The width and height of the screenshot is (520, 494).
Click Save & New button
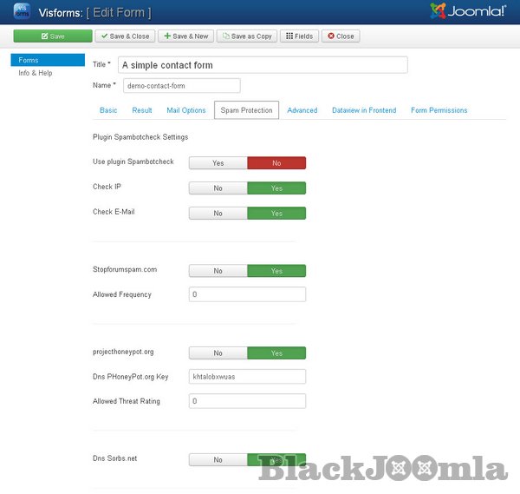click(185, 36)
